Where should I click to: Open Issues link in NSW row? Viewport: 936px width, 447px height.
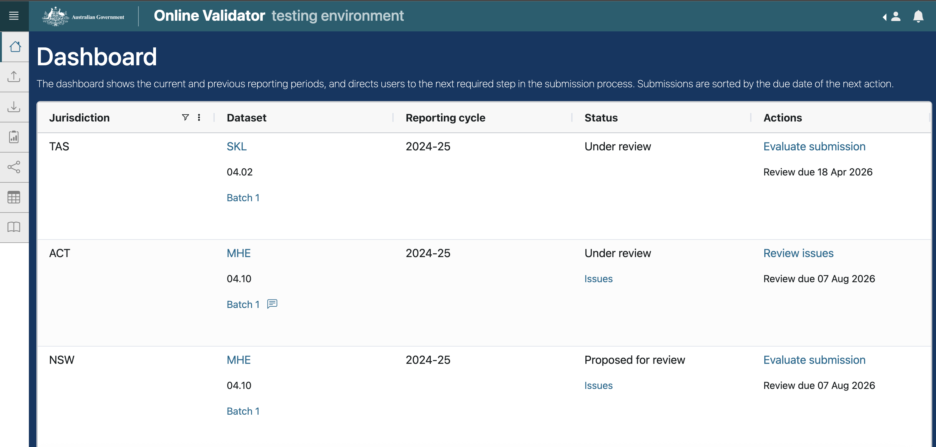click(x=598, y=385)
